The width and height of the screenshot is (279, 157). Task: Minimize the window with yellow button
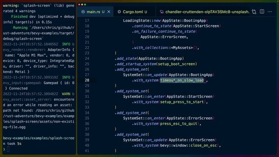[82, 4]
